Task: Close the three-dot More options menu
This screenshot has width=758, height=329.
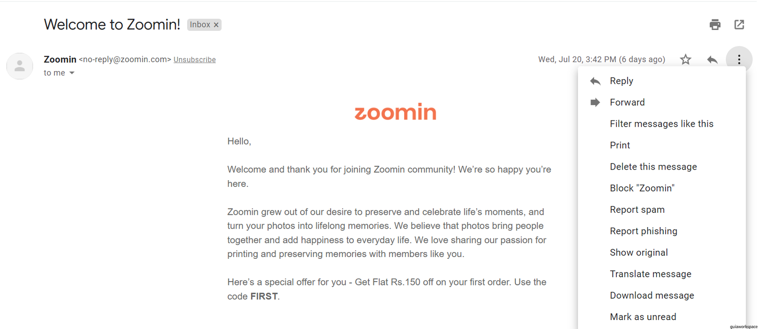Action: (739, 59)
